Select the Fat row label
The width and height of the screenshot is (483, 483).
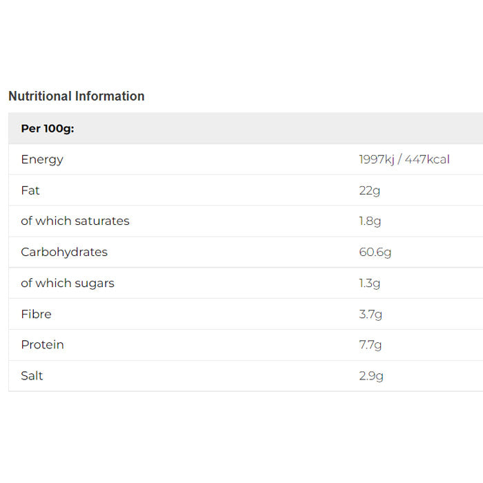pyautogui.click(x=30, y=190)
